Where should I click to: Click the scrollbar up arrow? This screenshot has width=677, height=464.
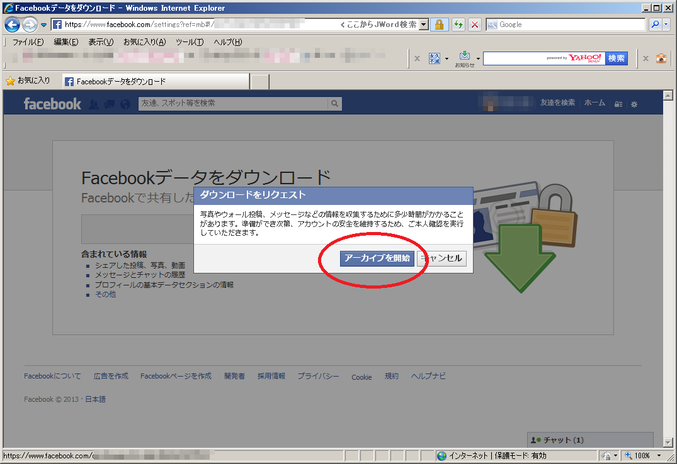coord(668,96)
